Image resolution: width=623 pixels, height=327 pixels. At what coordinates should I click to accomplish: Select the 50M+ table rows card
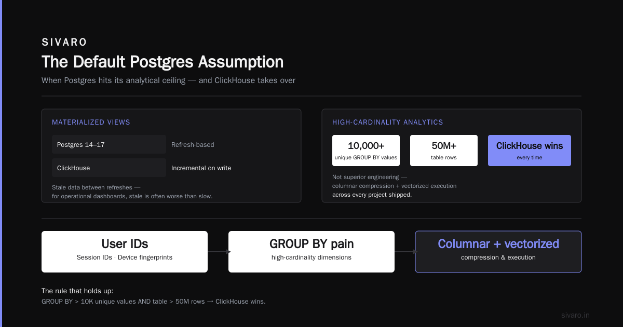coord(444,151)
